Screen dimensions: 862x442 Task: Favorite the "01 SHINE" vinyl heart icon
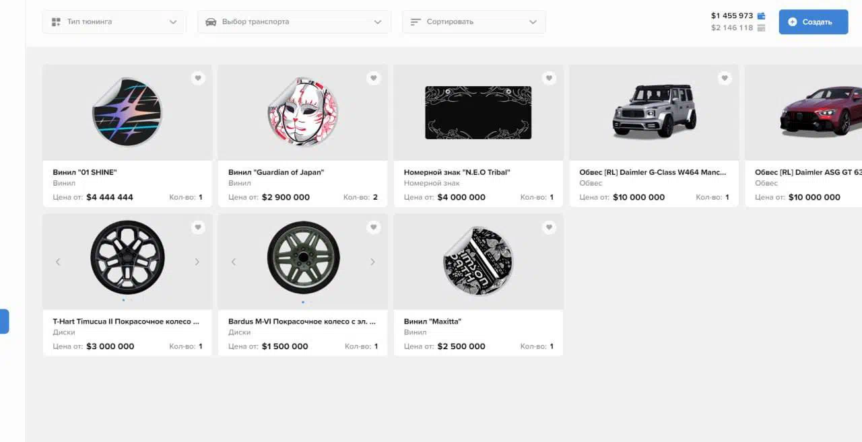point(198,78)
